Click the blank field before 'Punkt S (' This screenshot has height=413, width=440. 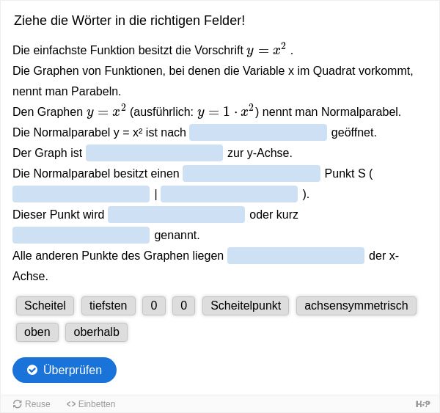coord(252,174)
